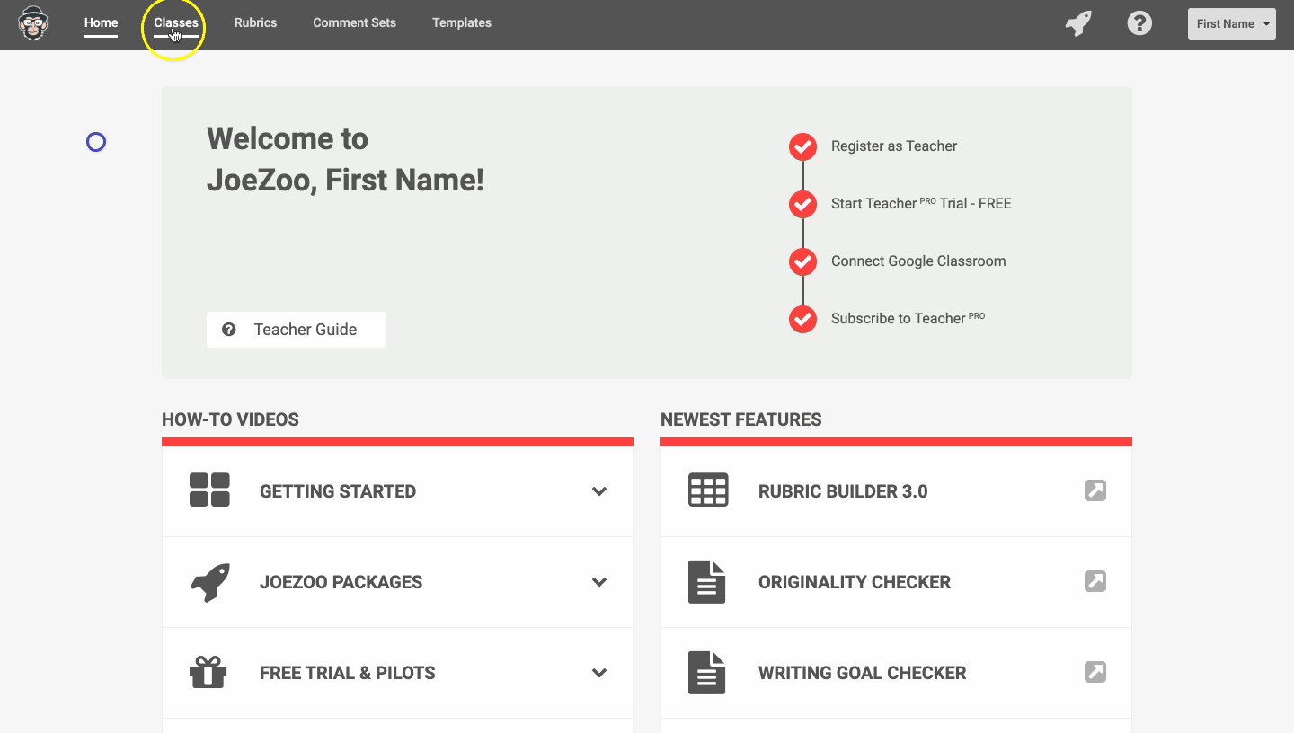Click the Start Teacher PRO Trial - FREE text
This screenshot has height=733, width=1294.
click(921, 204)
